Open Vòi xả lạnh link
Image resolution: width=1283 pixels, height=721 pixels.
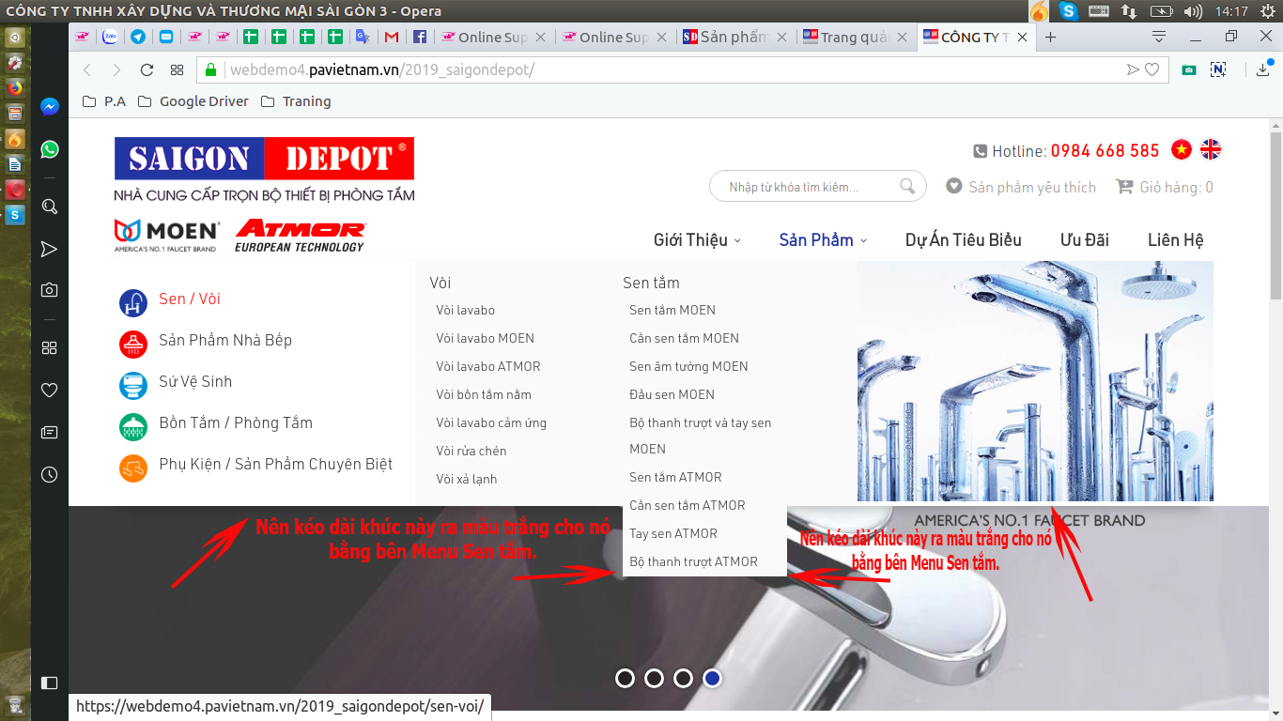467,479
